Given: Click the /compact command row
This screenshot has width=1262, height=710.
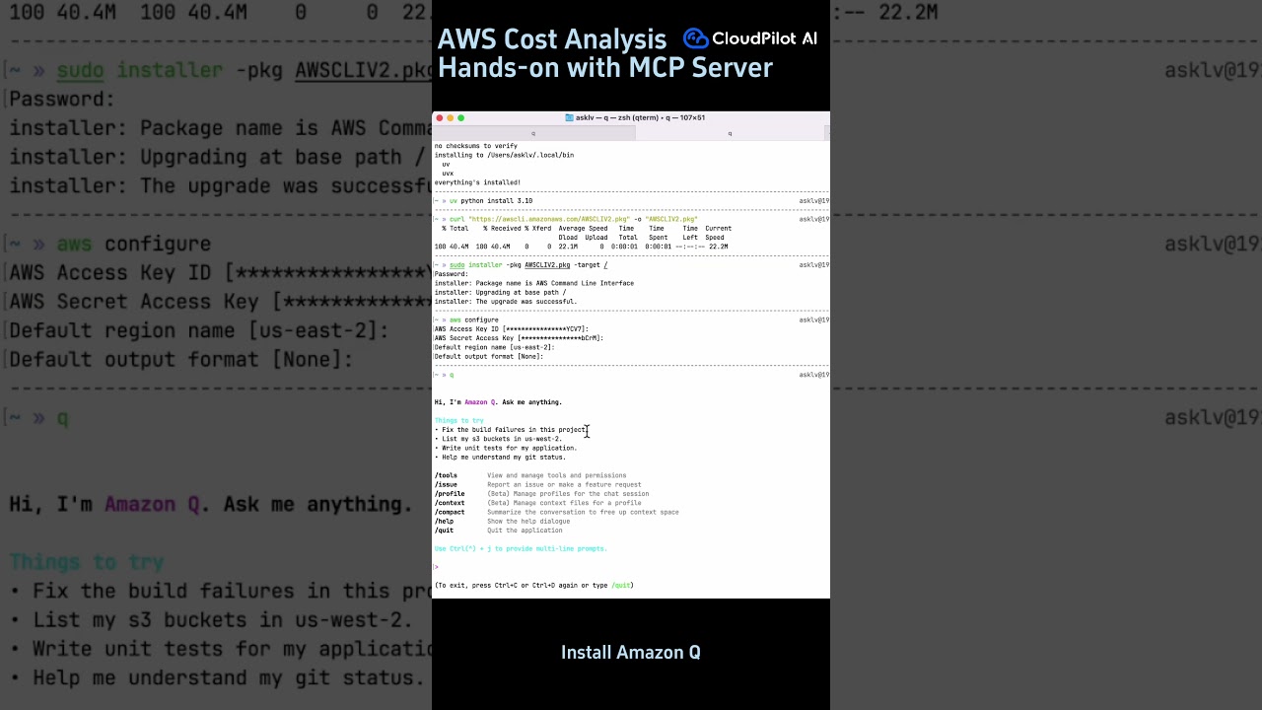Looking at the screenshot, I should click(x=557, y=513).
